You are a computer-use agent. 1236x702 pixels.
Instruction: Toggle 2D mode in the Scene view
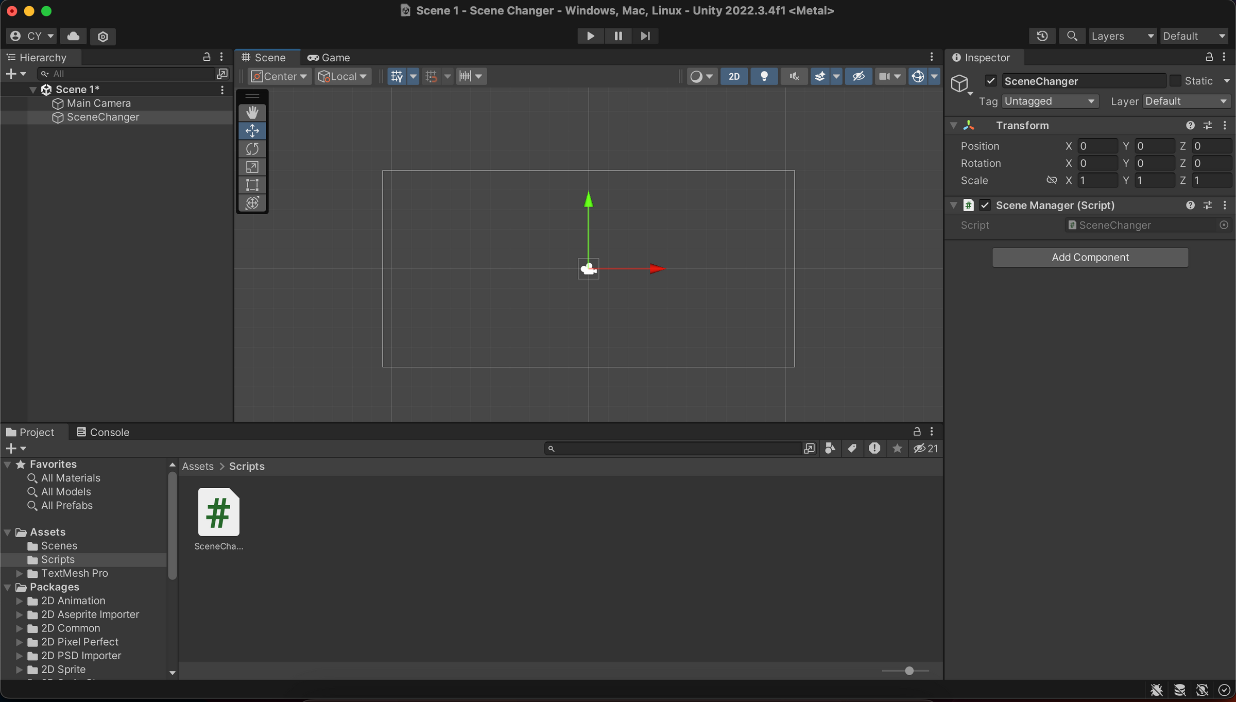click(733, 76)
